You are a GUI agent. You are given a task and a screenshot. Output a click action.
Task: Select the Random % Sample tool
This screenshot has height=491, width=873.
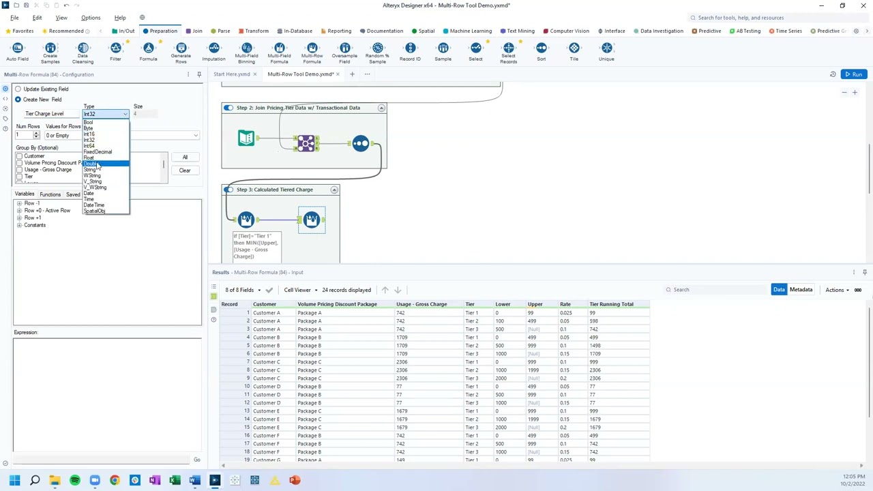(x=377, y=52)
